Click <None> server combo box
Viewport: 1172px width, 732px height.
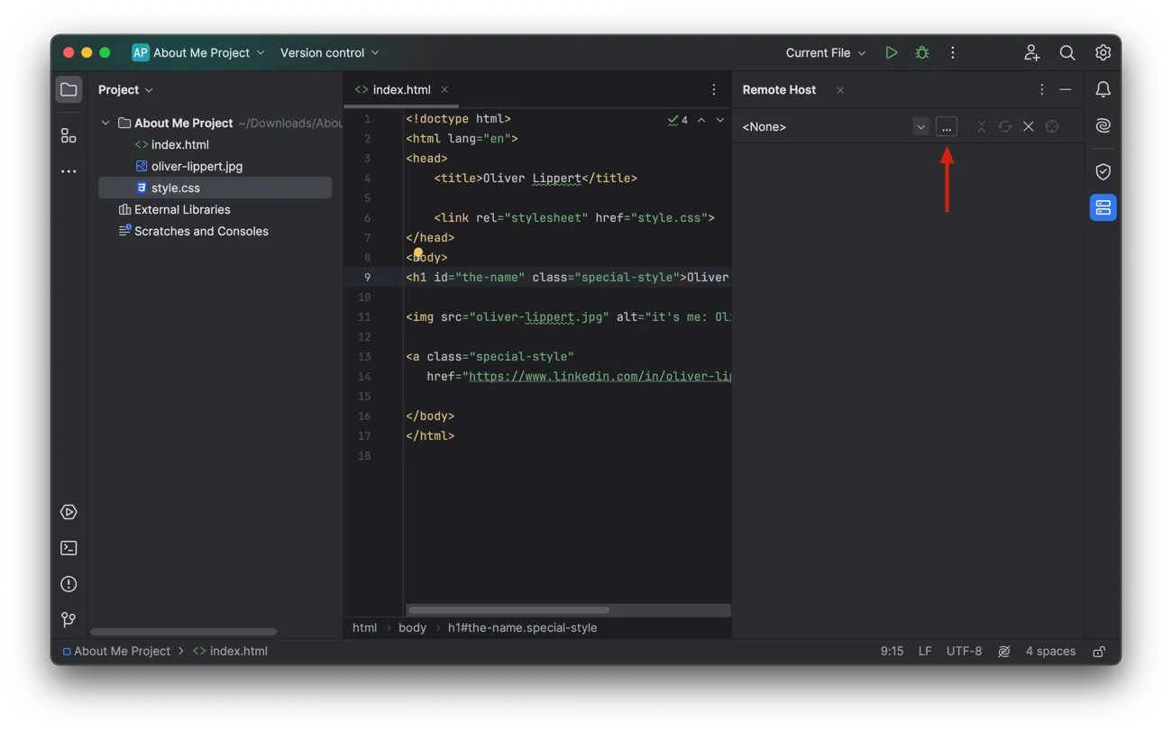click(834, 126)
